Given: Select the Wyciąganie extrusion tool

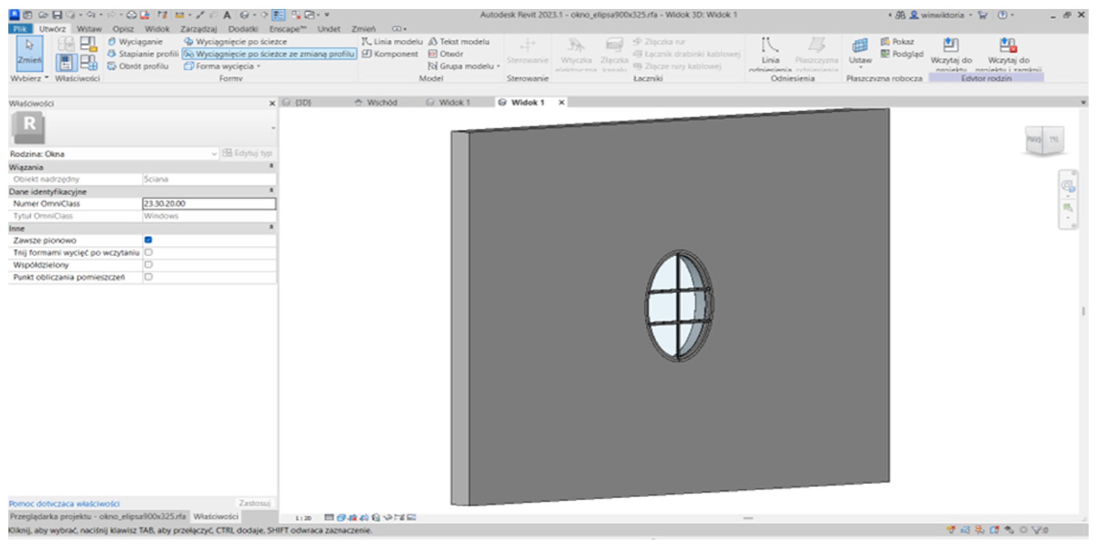Looking at the screenshot, I should 140,42.
